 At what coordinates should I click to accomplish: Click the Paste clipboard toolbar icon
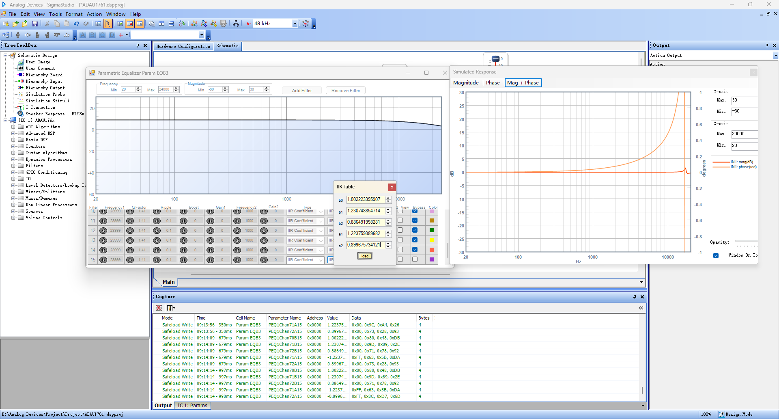pos(67,24)
